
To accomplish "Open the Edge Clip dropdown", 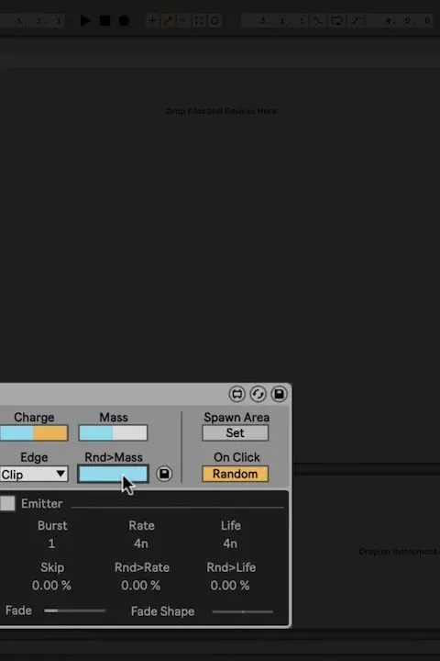I will click(34, 475).
